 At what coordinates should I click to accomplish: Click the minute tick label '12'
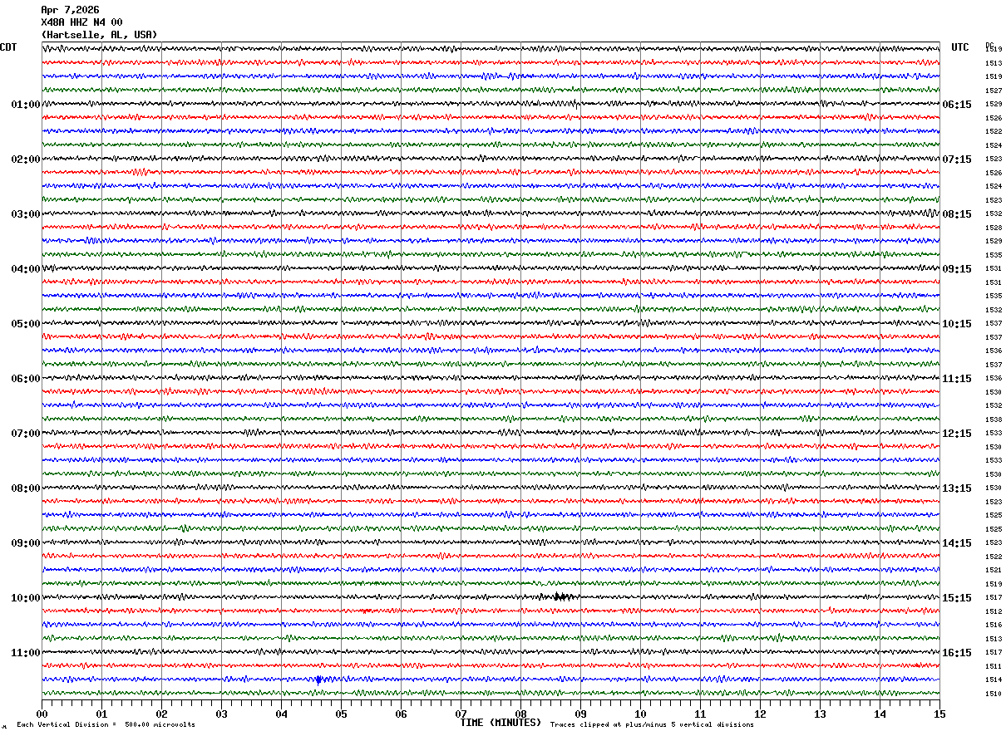[760, 714]
